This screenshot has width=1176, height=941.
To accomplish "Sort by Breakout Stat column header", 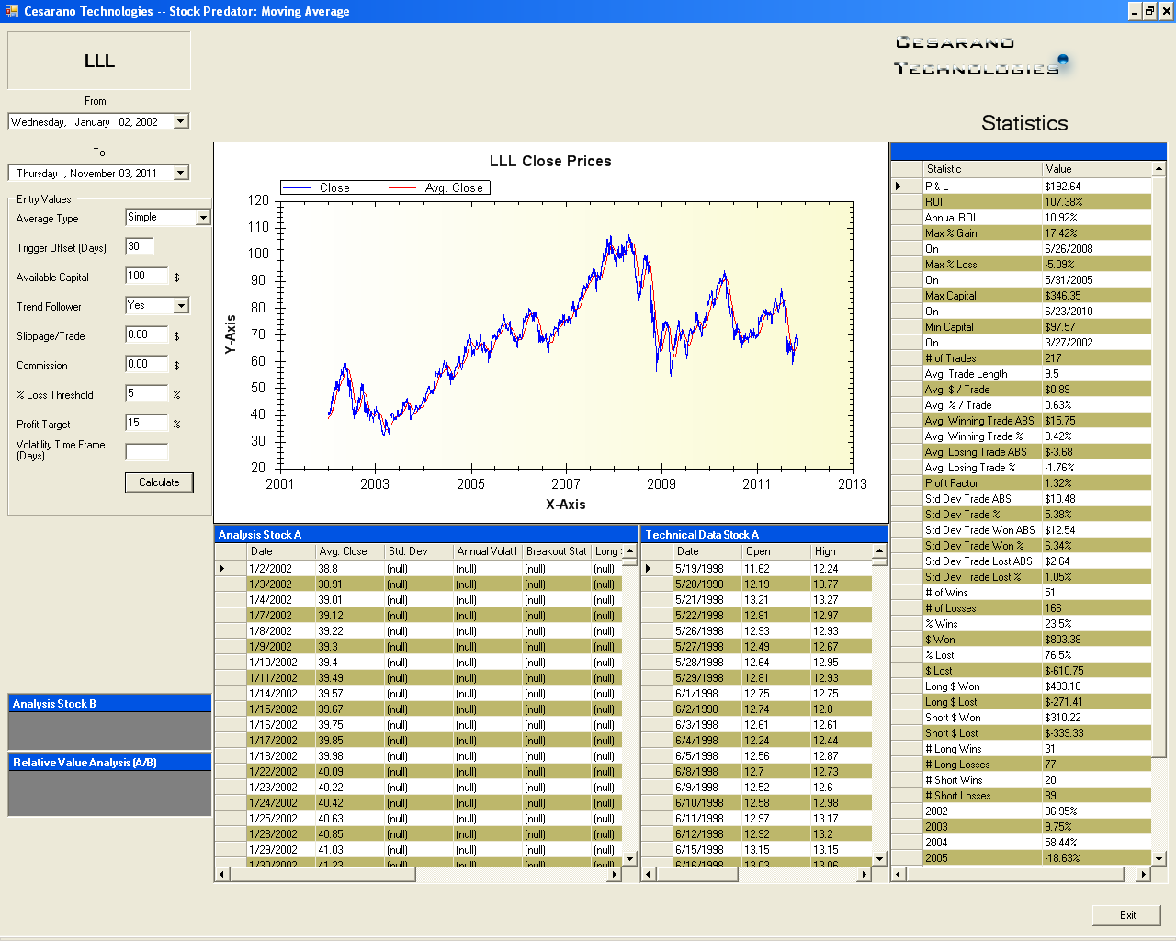I will tap(556, 551).
